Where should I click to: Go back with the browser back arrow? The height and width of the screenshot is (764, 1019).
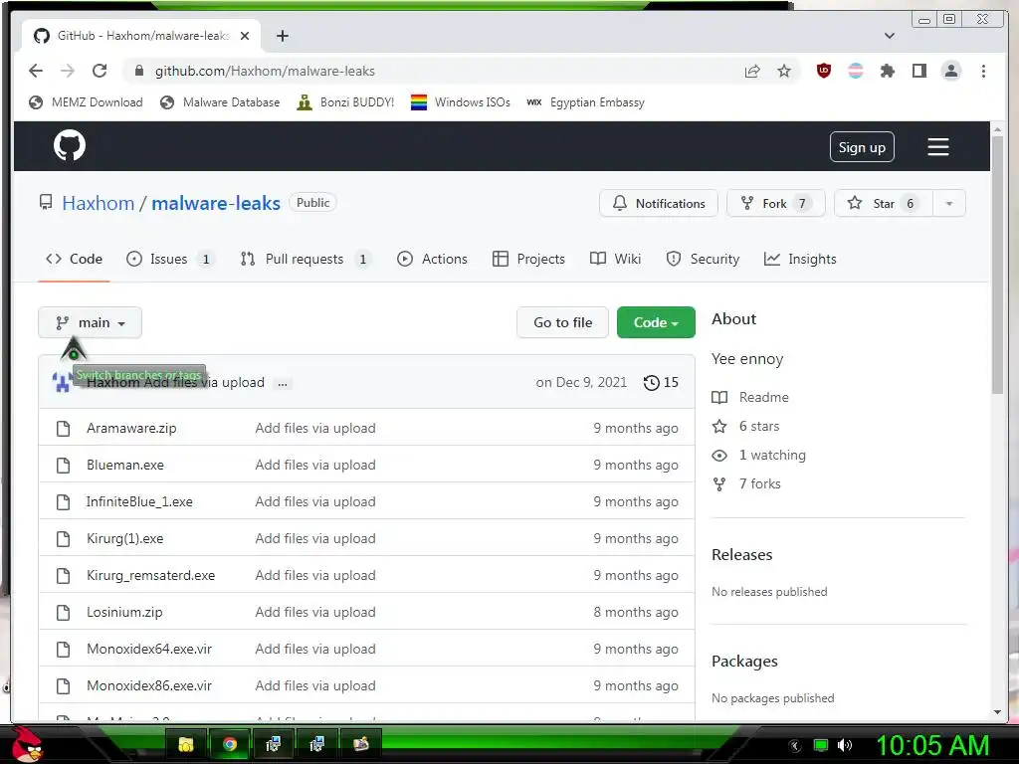(36, 71)
